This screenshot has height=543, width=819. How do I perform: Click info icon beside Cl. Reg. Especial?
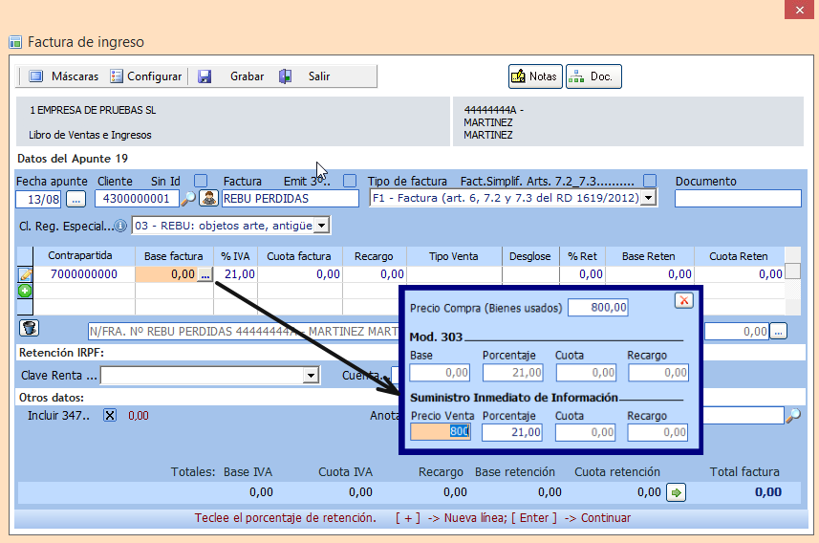click(120, 226)
